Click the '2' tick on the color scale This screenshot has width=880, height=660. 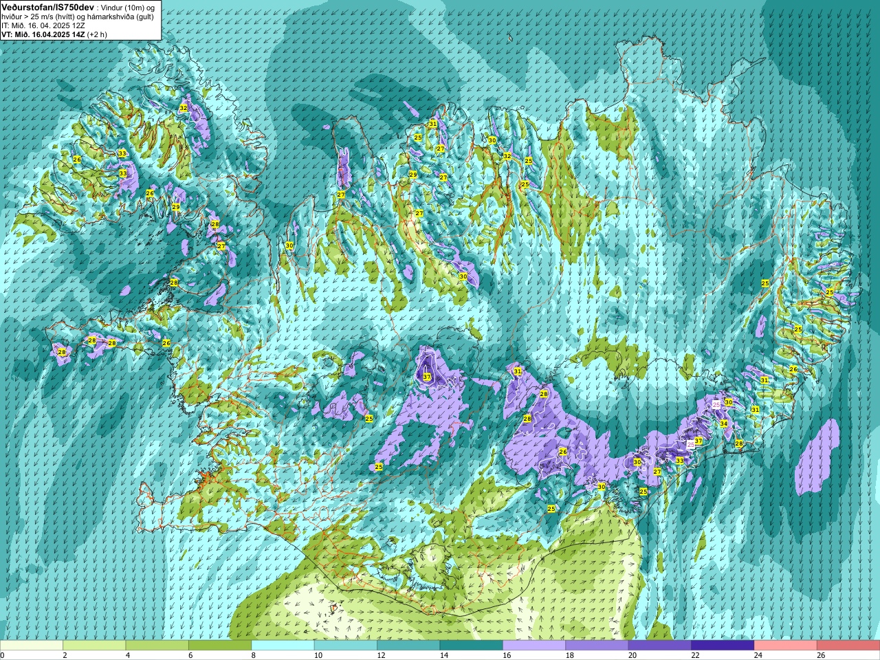click(65, 656)
